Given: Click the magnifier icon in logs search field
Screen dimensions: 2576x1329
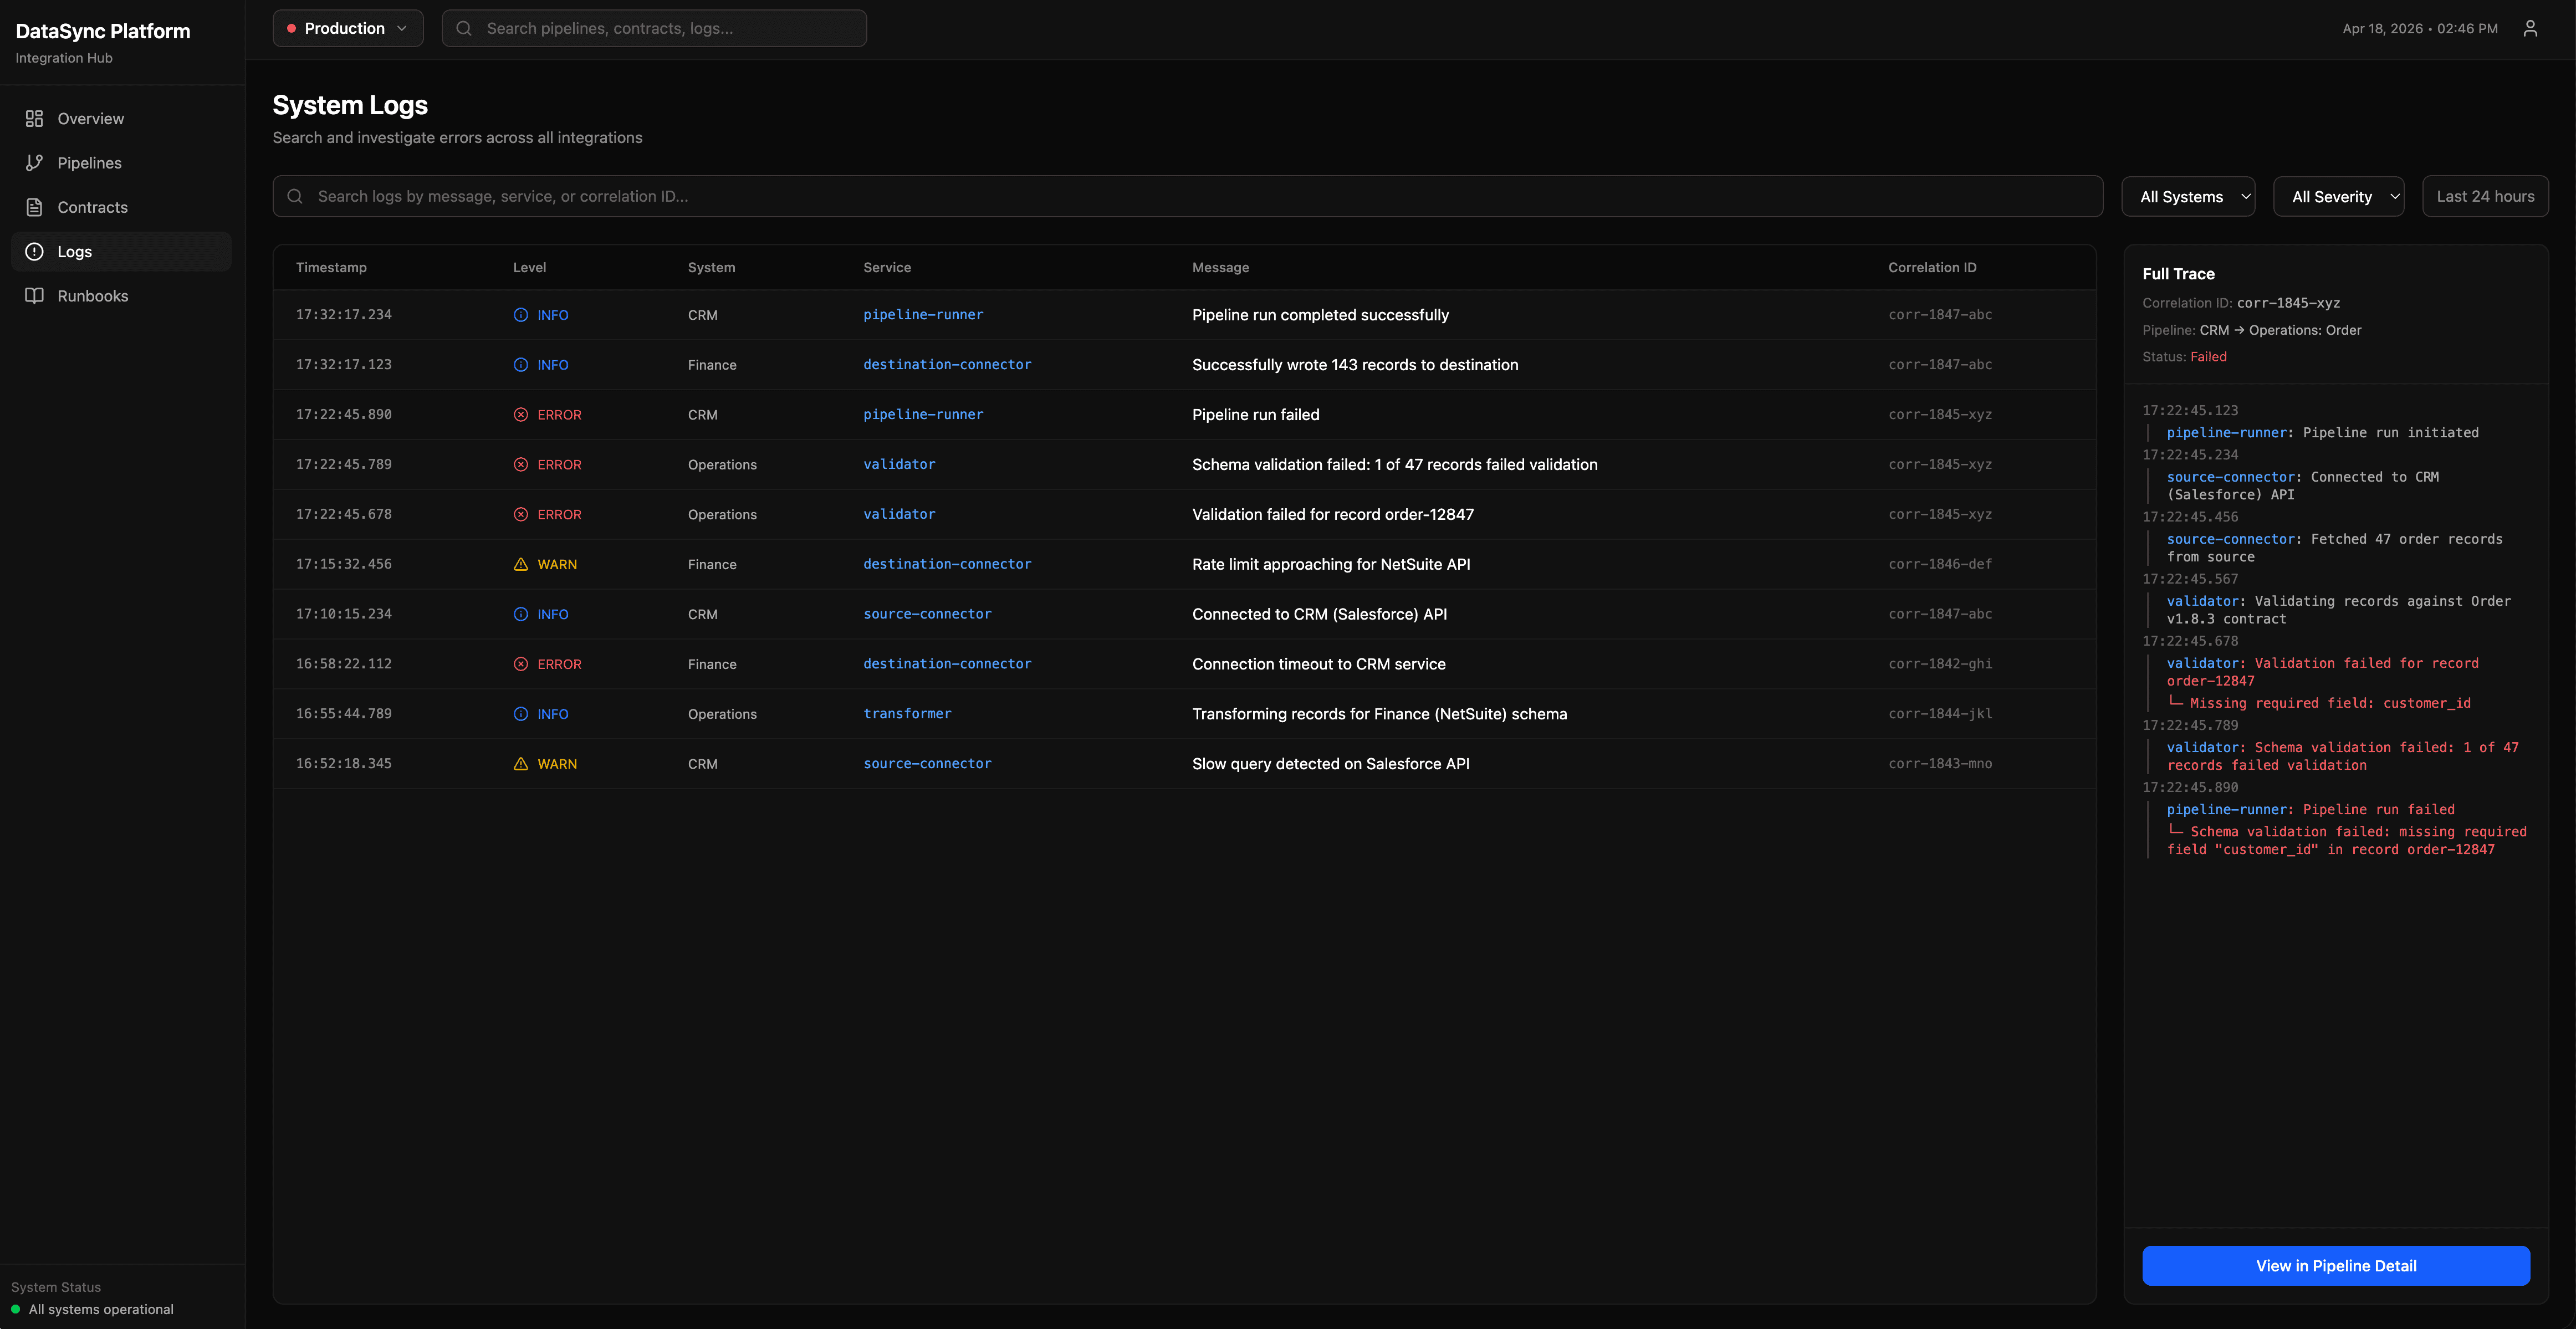Looking at the screenshot, I should coord(295,196).
